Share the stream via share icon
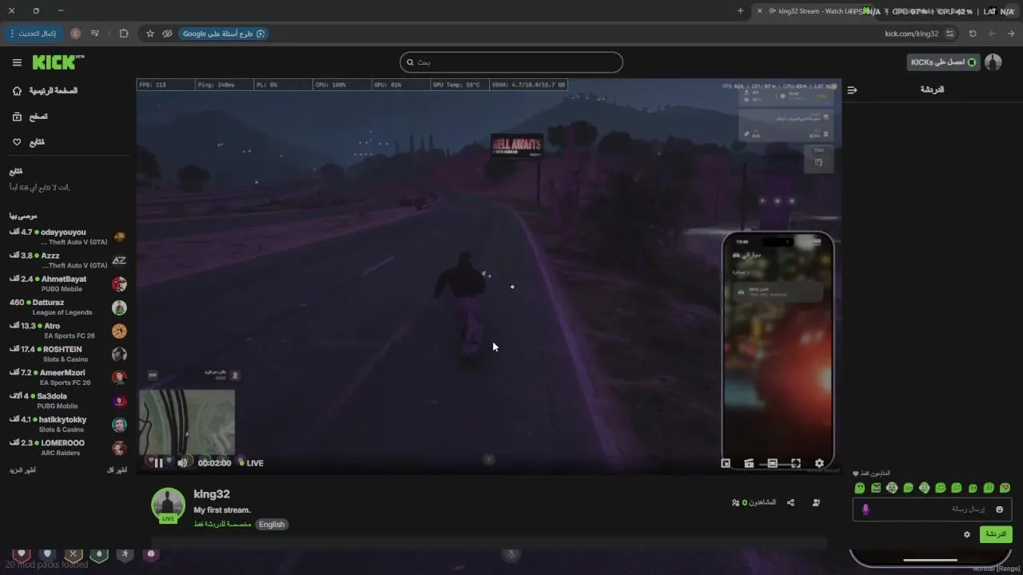This screenshot has height=575, width=1023. [790, 503]
